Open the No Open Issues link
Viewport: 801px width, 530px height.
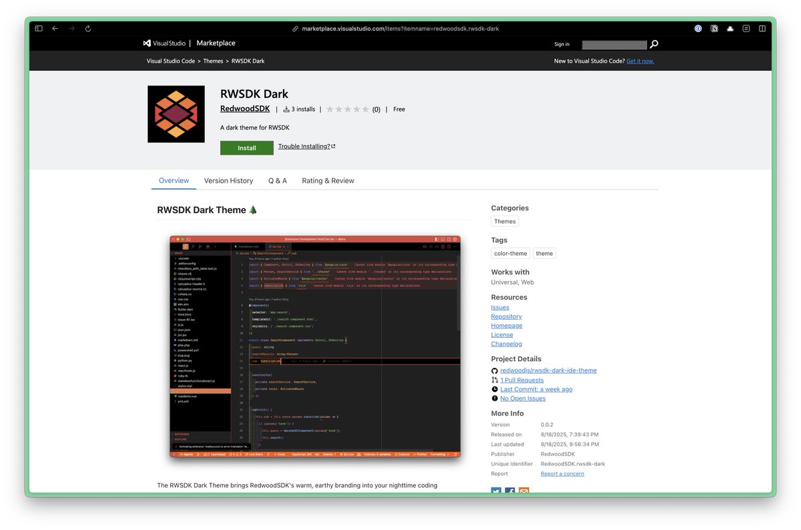pyautogui.click(x=523, y=399)
